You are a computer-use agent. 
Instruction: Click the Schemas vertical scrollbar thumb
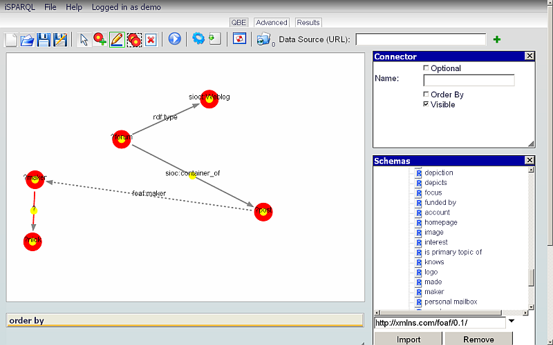[531, 278]
